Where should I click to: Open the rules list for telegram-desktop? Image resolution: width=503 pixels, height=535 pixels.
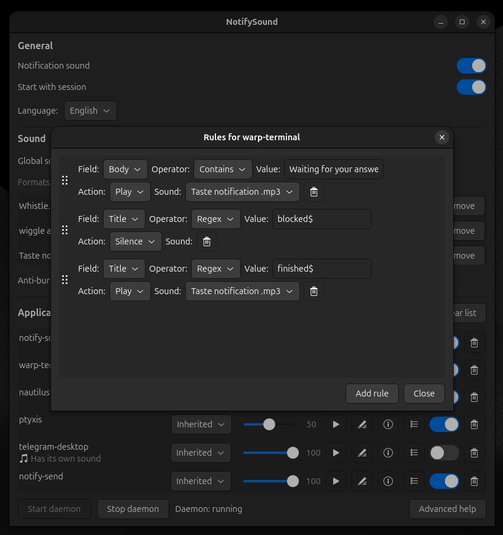tap(414, 453)
